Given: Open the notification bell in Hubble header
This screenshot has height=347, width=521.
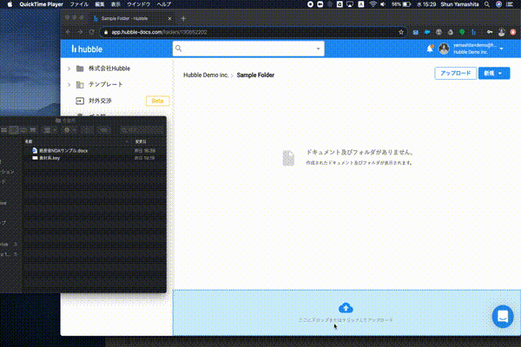Looking at the screenshot, I should (x=430, y=49).
